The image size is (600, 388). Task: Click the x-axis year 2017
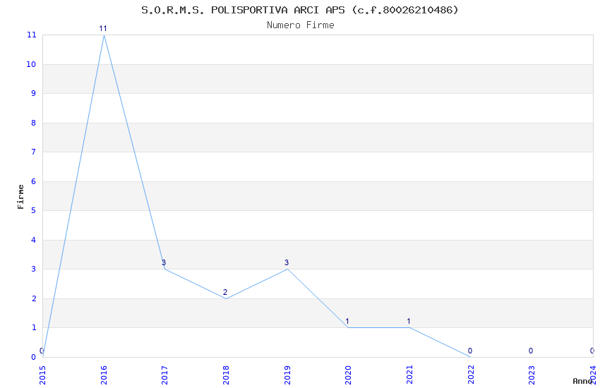[x=165, y=375]
